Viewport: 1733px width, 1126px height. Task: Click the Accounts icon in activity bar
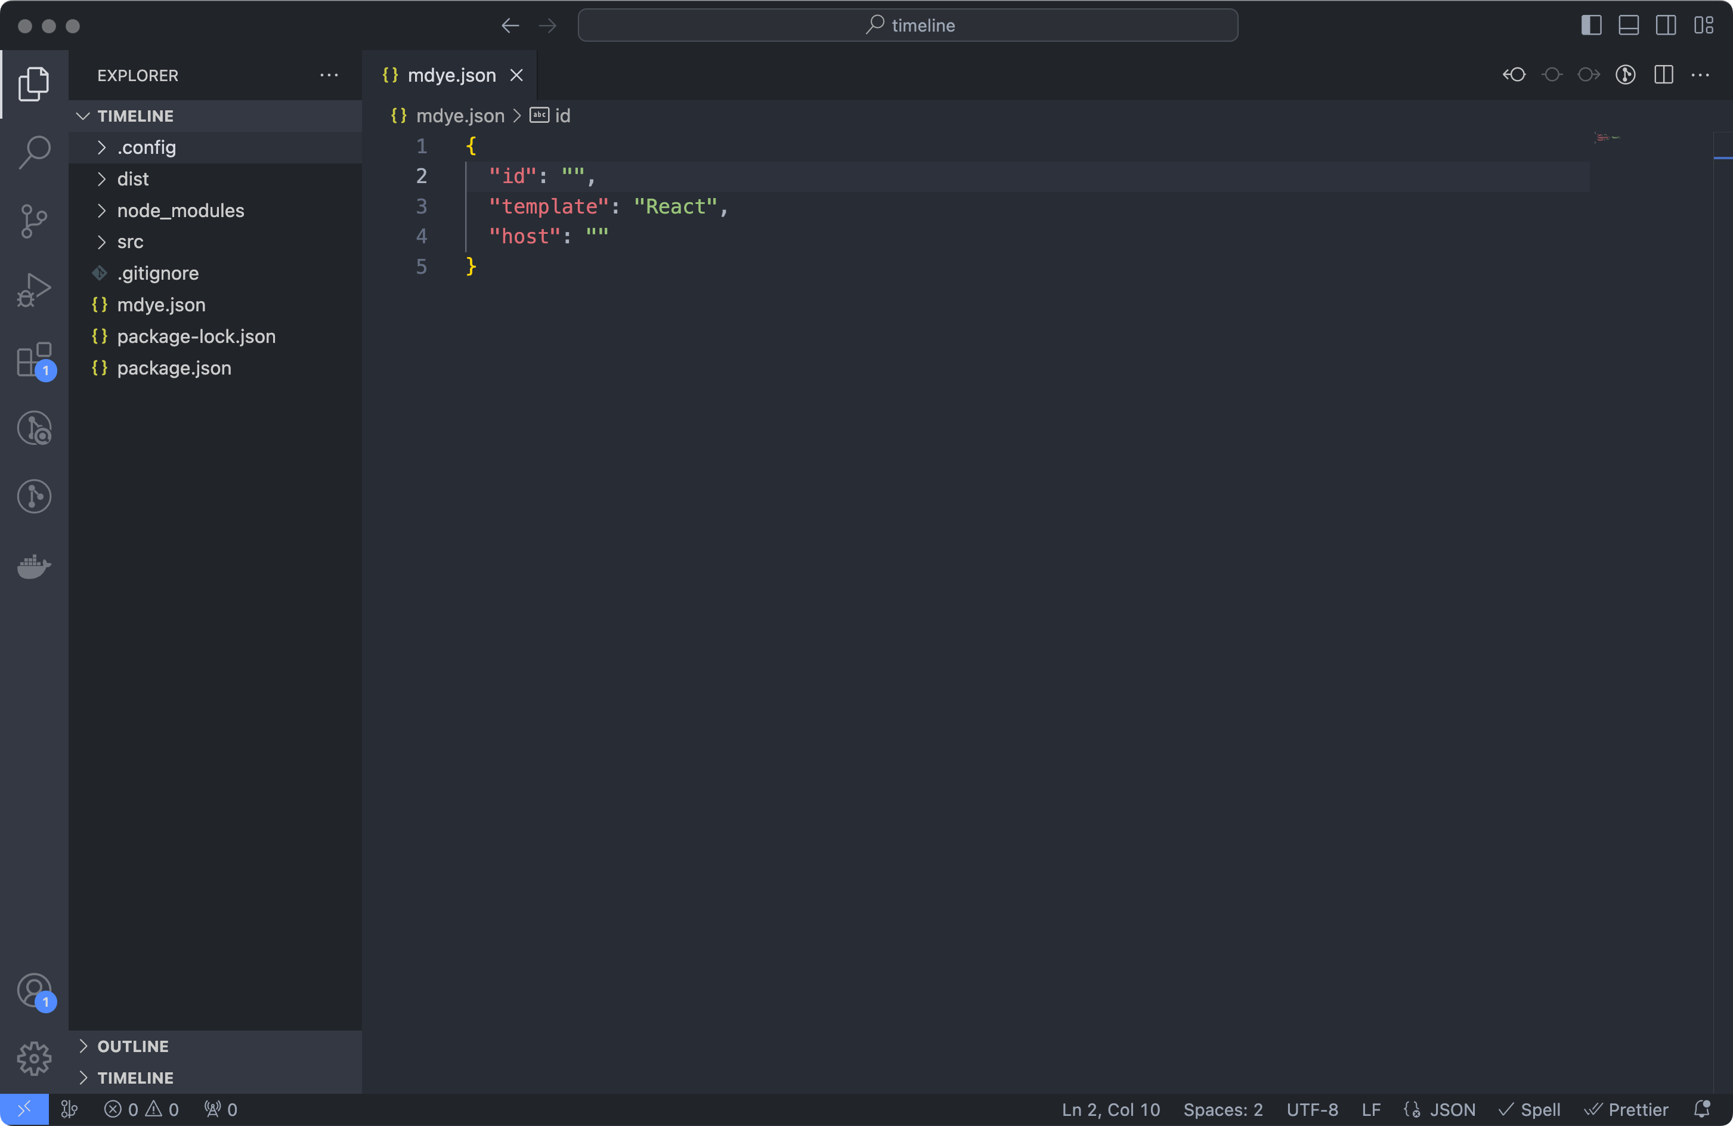(x=34, y=990)
